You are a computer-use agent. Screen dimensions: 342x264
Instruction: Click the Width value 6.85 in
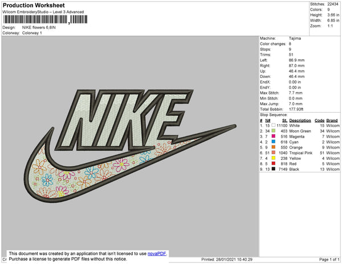pos(333,20)
